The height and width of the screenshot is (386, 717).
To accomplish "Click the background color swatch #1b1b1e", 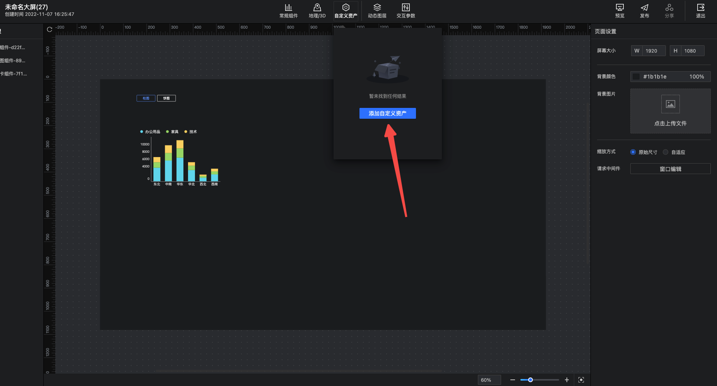I will [x=636, y=77].
